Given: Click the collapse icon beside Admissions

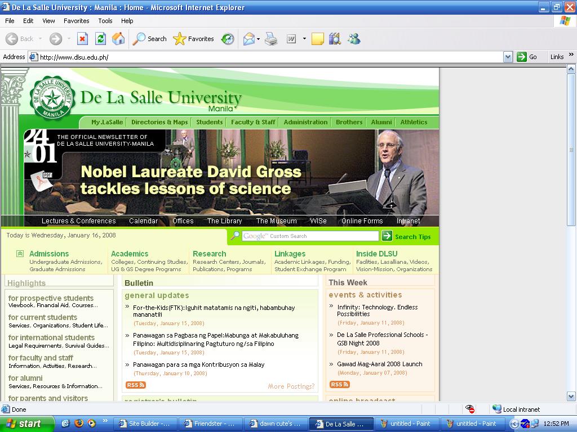Looking at the screenshot, I should click(x=20, y=254).
